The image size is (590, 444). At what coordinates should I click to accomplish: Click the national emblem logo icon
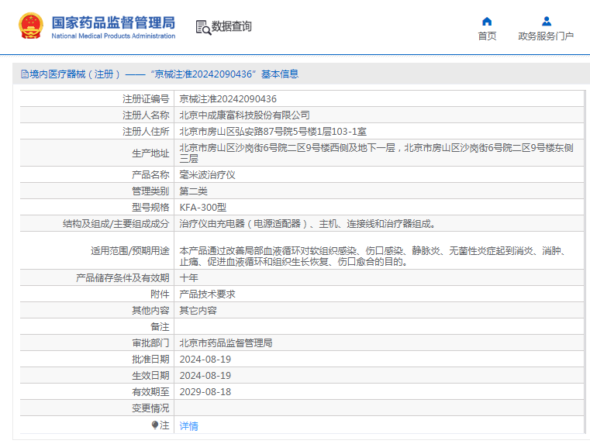click(31, 26)
